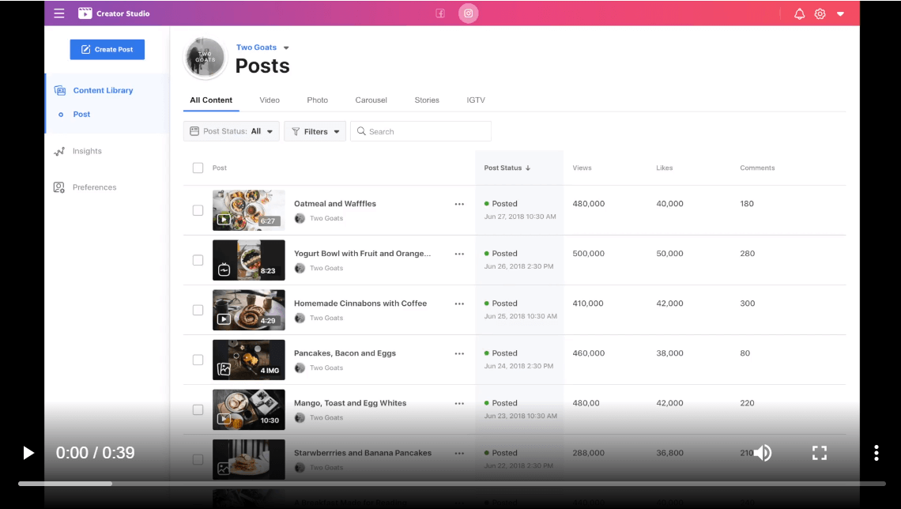Open notifications bell
The height and width of the screenshot is (509, 901).
pos(799,13)
